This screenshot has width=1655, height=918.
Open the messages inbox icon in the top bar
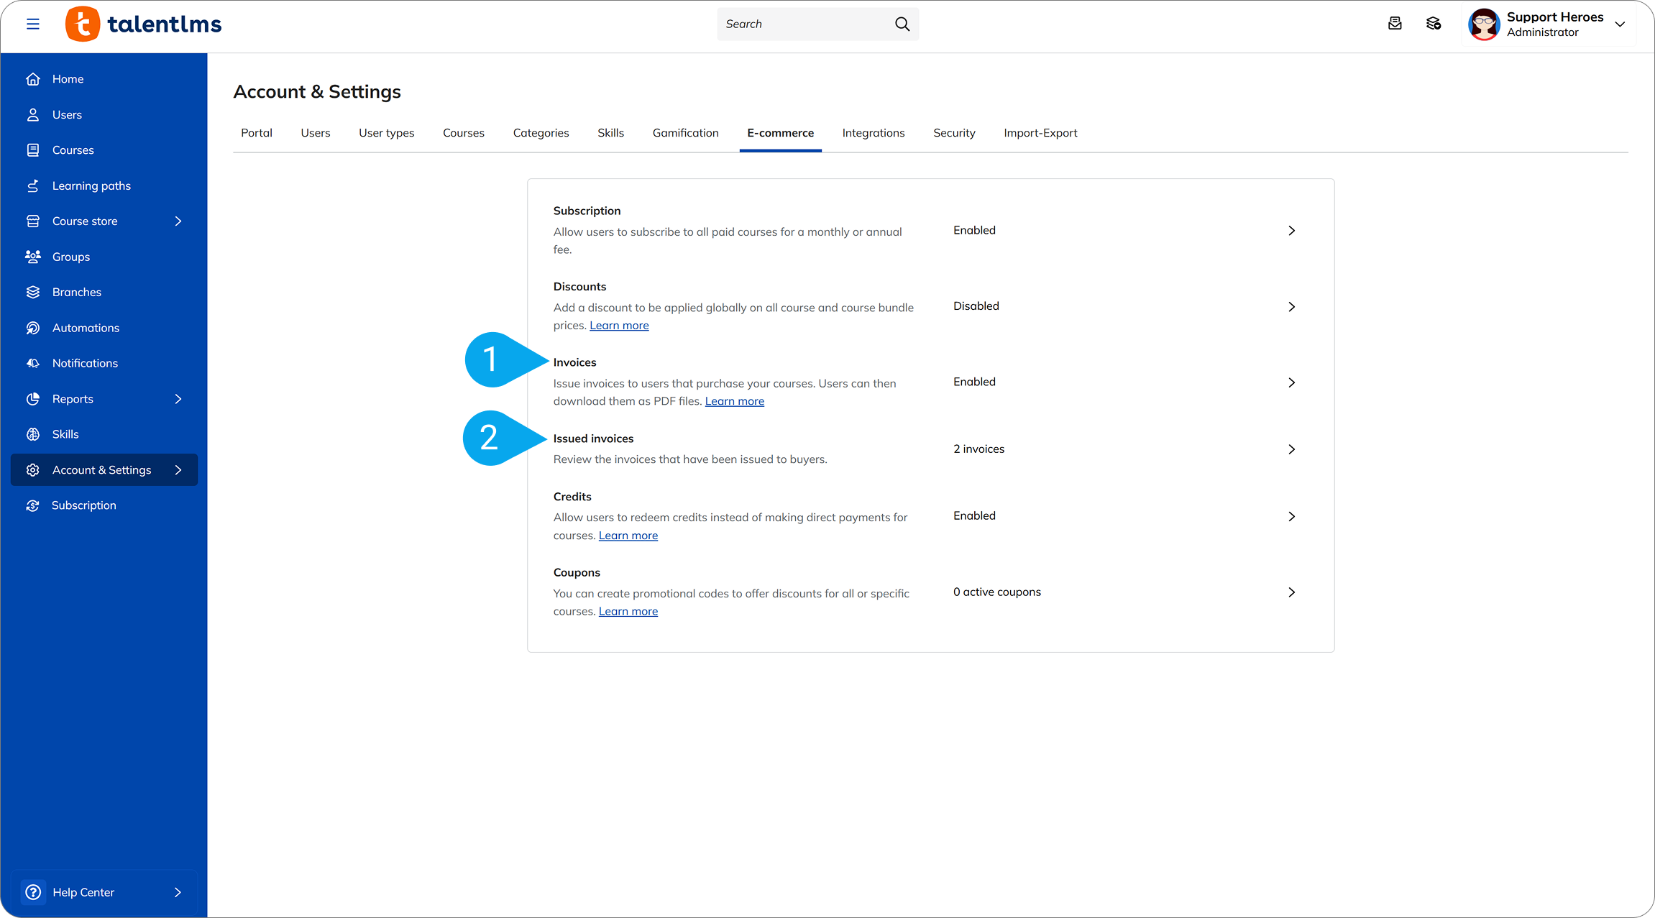tap(1395, 24)
